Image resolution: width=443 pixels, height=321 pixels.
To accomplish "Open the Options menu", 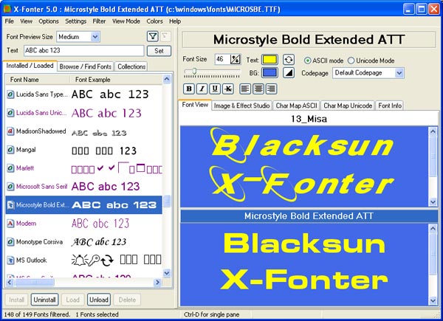I will point(49,21).
